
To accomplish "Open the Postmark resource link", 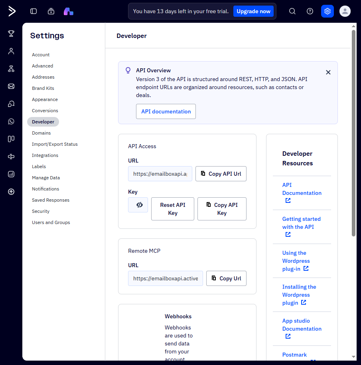I will pos(294,355).
